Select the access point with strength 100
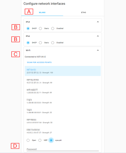 [x=63, y=71]
